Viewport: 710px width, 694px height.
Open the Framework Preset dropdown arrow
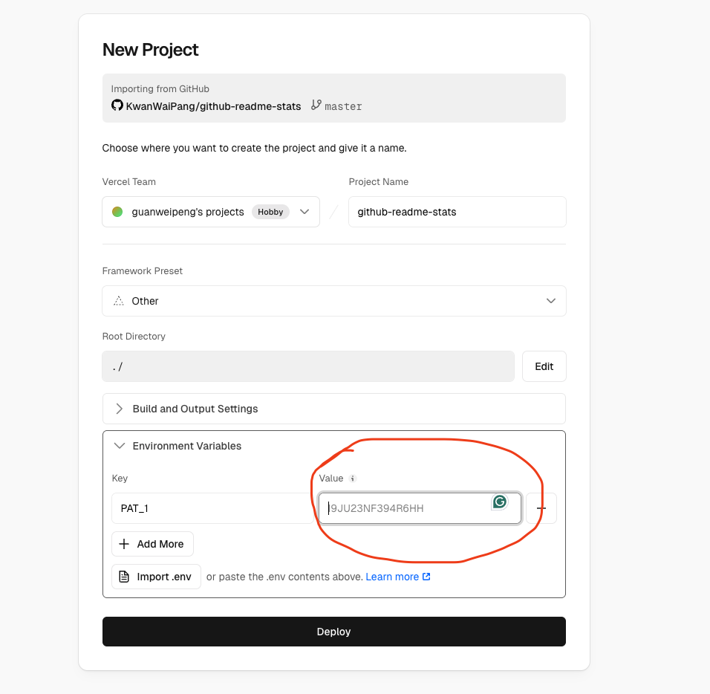pyautogui.click(x=551, y=301)
